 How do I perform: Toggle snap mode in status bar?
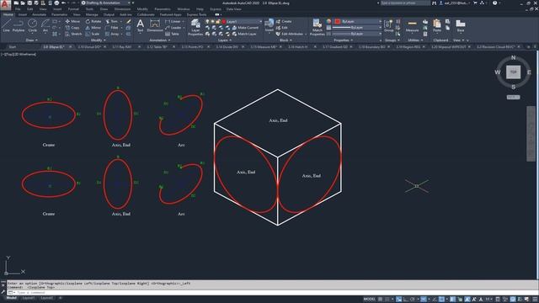387,300
